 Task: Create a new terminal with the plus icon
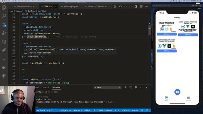(125, 87)
